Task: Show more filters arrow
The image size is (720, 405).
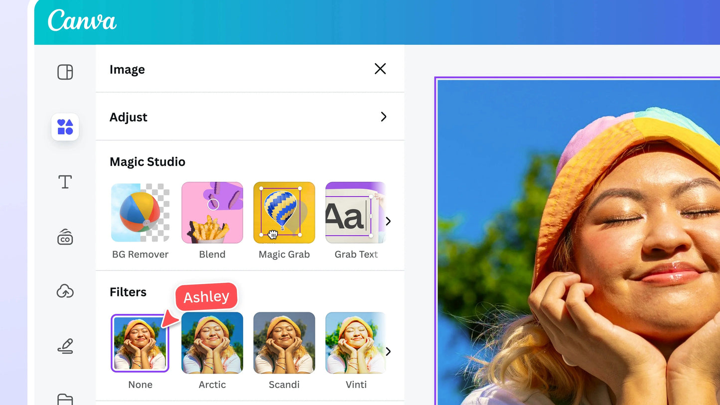Action: coord(388,352)
